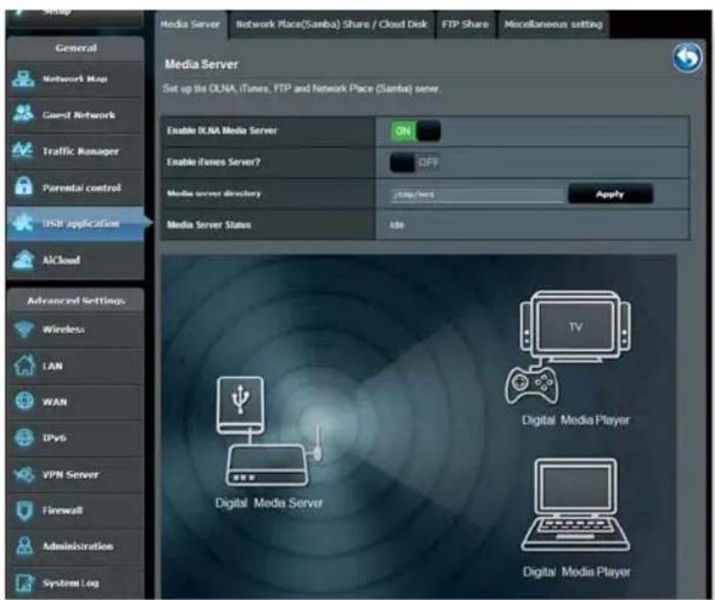Open AiCloud menu label
715x600 pixels.
pyautogui.click(x=61, y=260)
